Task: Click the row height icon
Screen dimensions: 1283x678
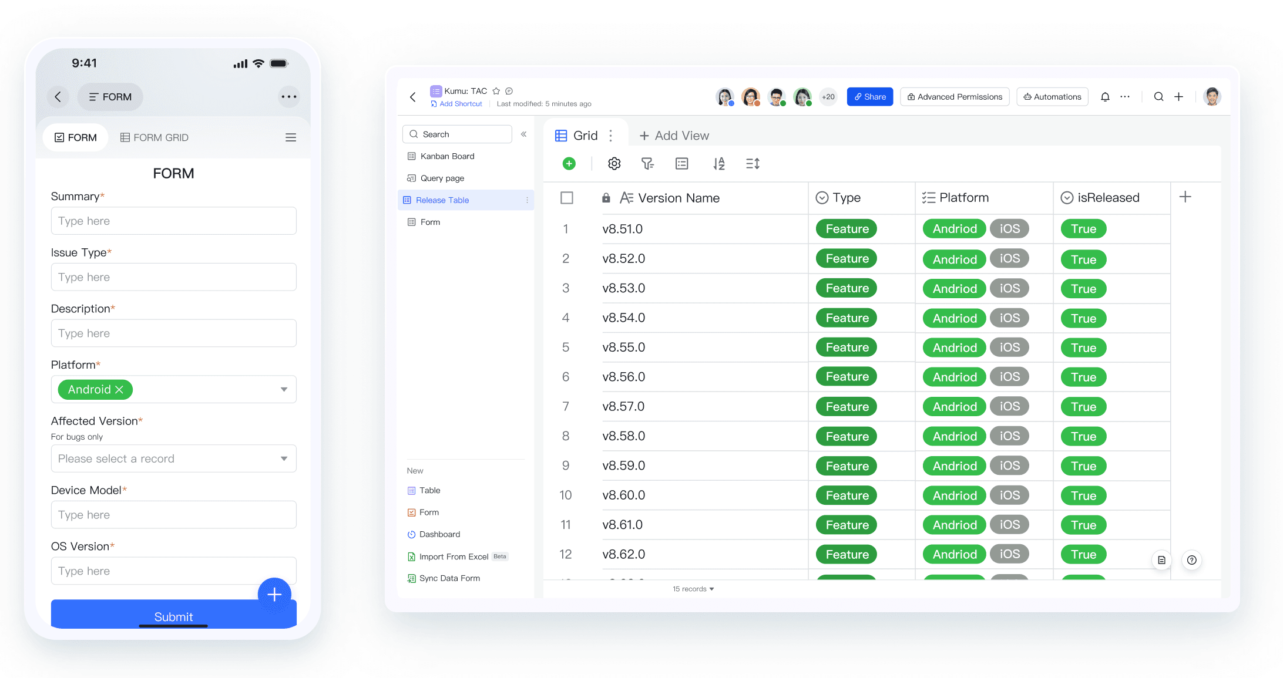Action: 753,164
